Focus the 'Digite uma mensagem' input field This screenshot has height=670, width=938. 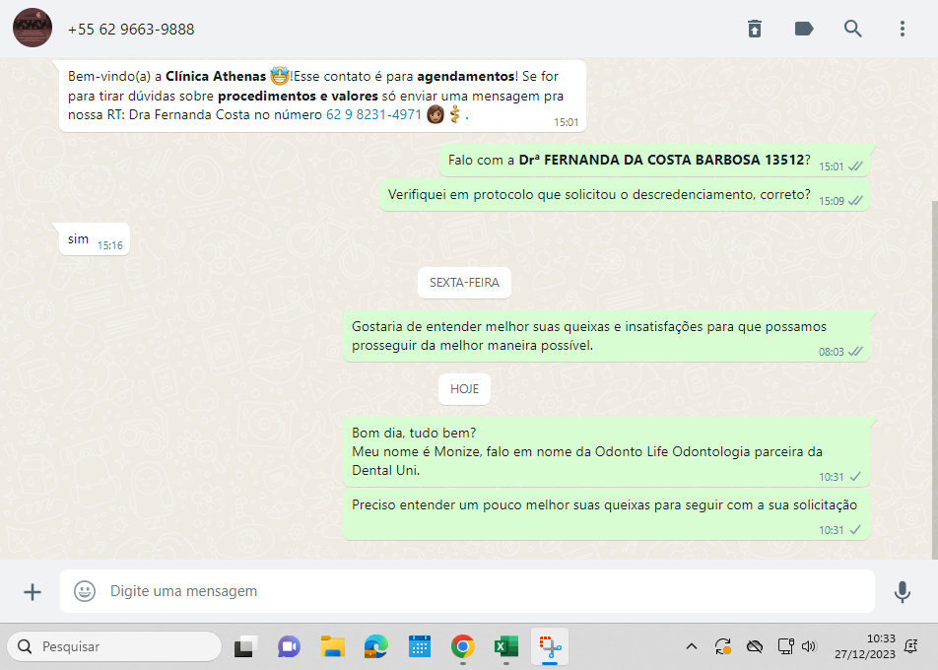[x=467, y=591]
